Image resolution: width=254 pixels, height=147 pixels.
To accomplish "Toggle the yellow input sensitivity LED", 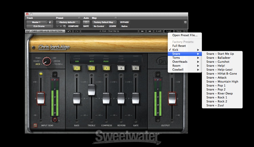I will pyautogui.click(x=41, y=74).
